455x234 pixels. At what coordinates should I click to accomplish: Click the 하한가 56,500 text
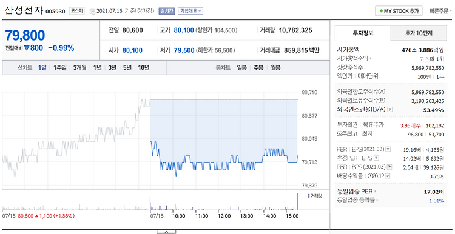215,50
